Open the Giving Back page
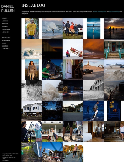 pos(5,49)
